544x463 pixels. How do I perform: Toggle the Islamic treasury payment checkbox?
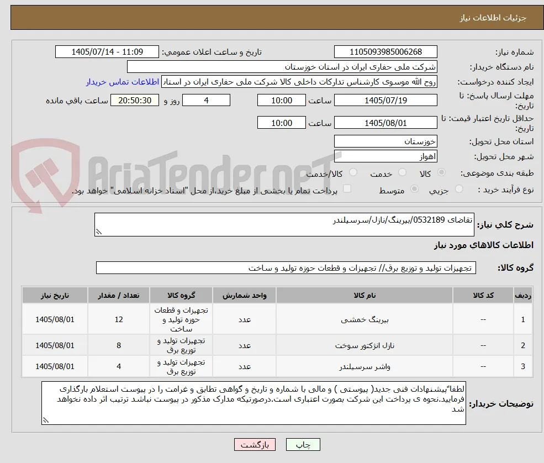(347, 188)
